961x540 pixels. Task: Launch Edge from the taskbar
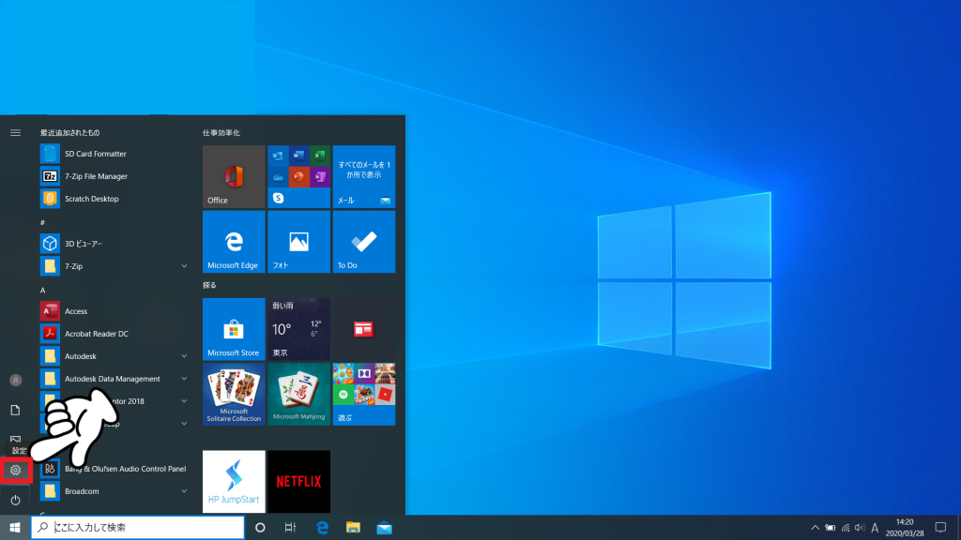(323, 528)
